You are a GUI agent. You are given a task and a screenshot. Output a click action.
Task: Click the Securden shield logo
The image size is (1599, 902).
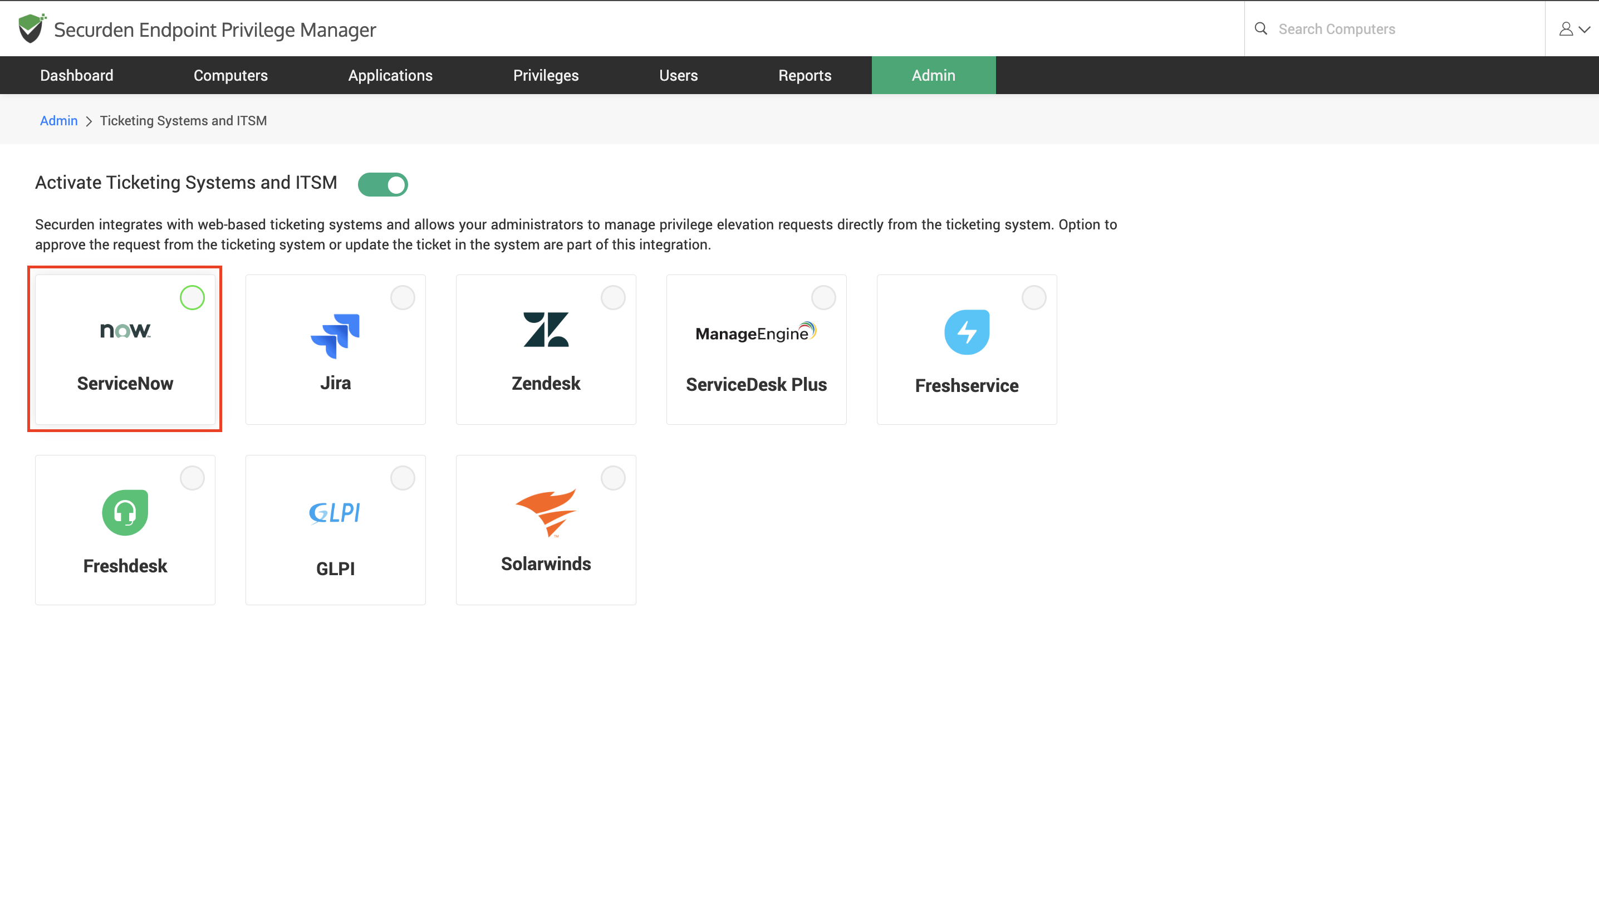pos(32,28)
